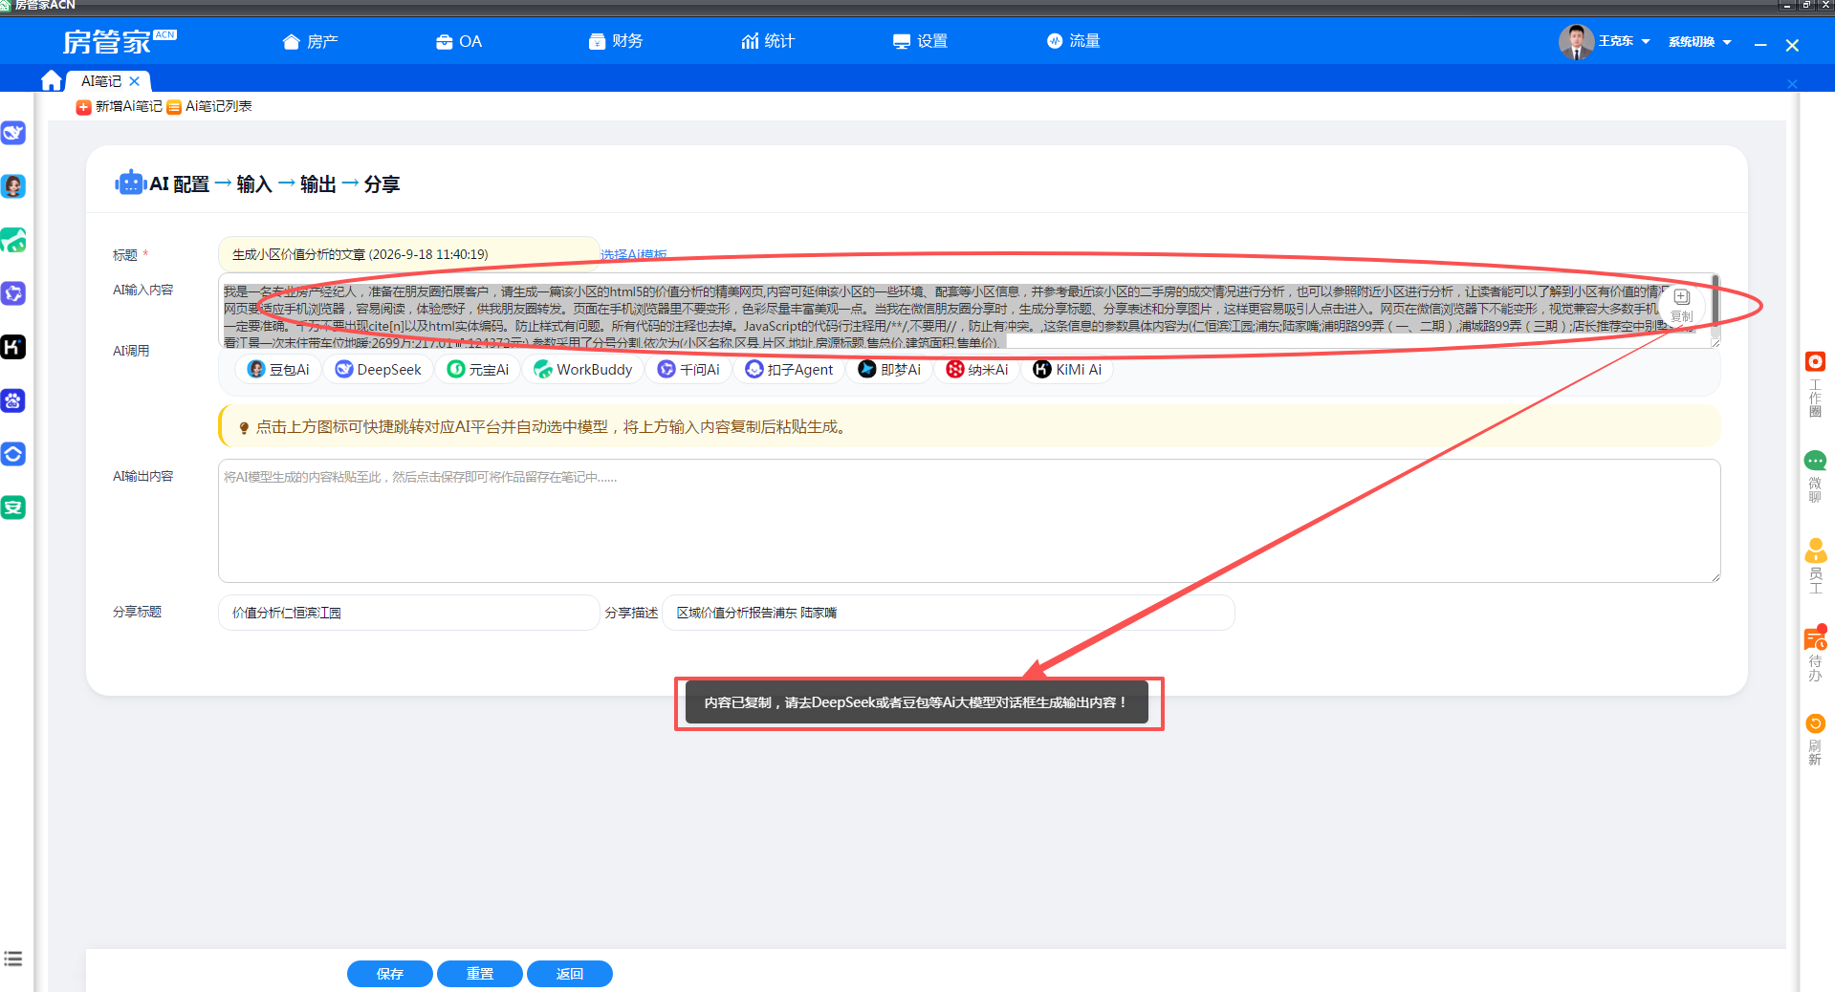Launch KiMi Ai from the AI调用 row
The image size is (1835, 992).
[x=1067, y=370]
